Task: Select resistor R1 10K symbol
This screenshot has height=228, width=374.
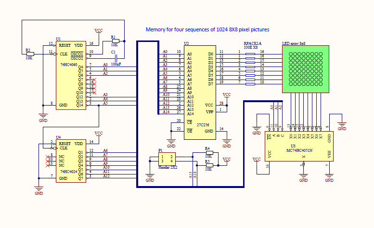Action: pos(116,41)
